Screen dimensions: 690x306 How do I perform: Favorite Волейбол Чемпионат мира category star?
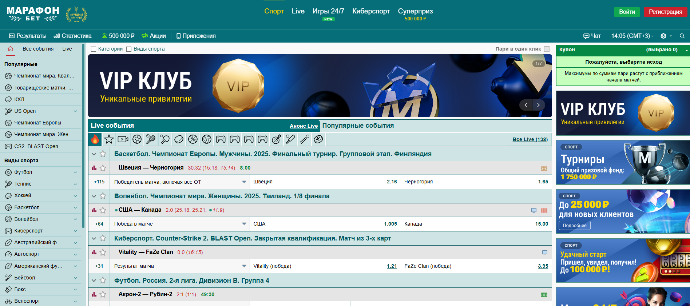(103, 196)
